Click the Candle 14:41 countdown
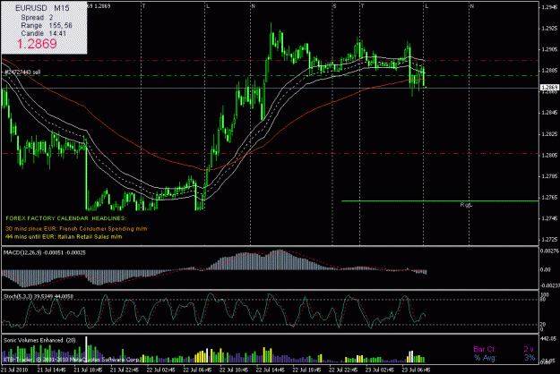 [44, 33]
